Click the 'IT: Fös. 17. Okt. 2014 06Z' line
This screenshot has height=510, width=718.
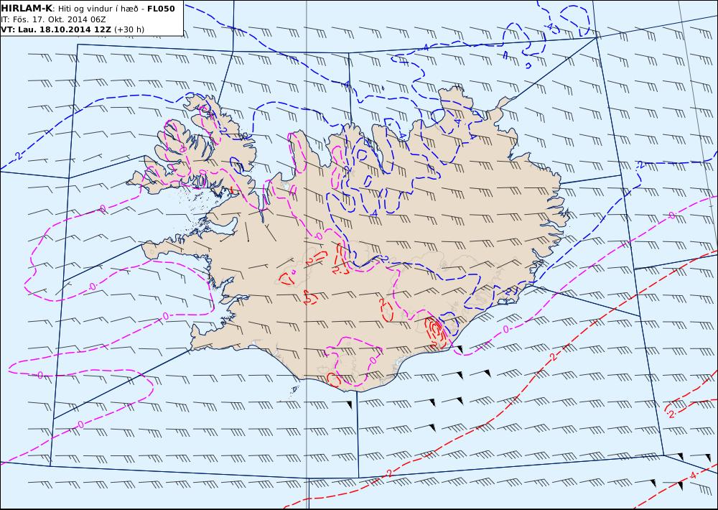[x=53, y=19]
